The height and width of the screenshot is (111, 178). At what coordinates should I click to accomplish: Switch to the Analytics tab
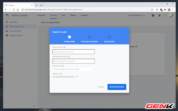point(85,16)
